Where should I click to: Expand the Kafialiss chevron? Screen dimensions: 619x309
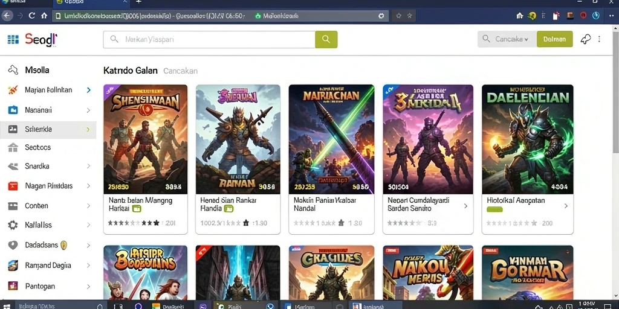88,226
